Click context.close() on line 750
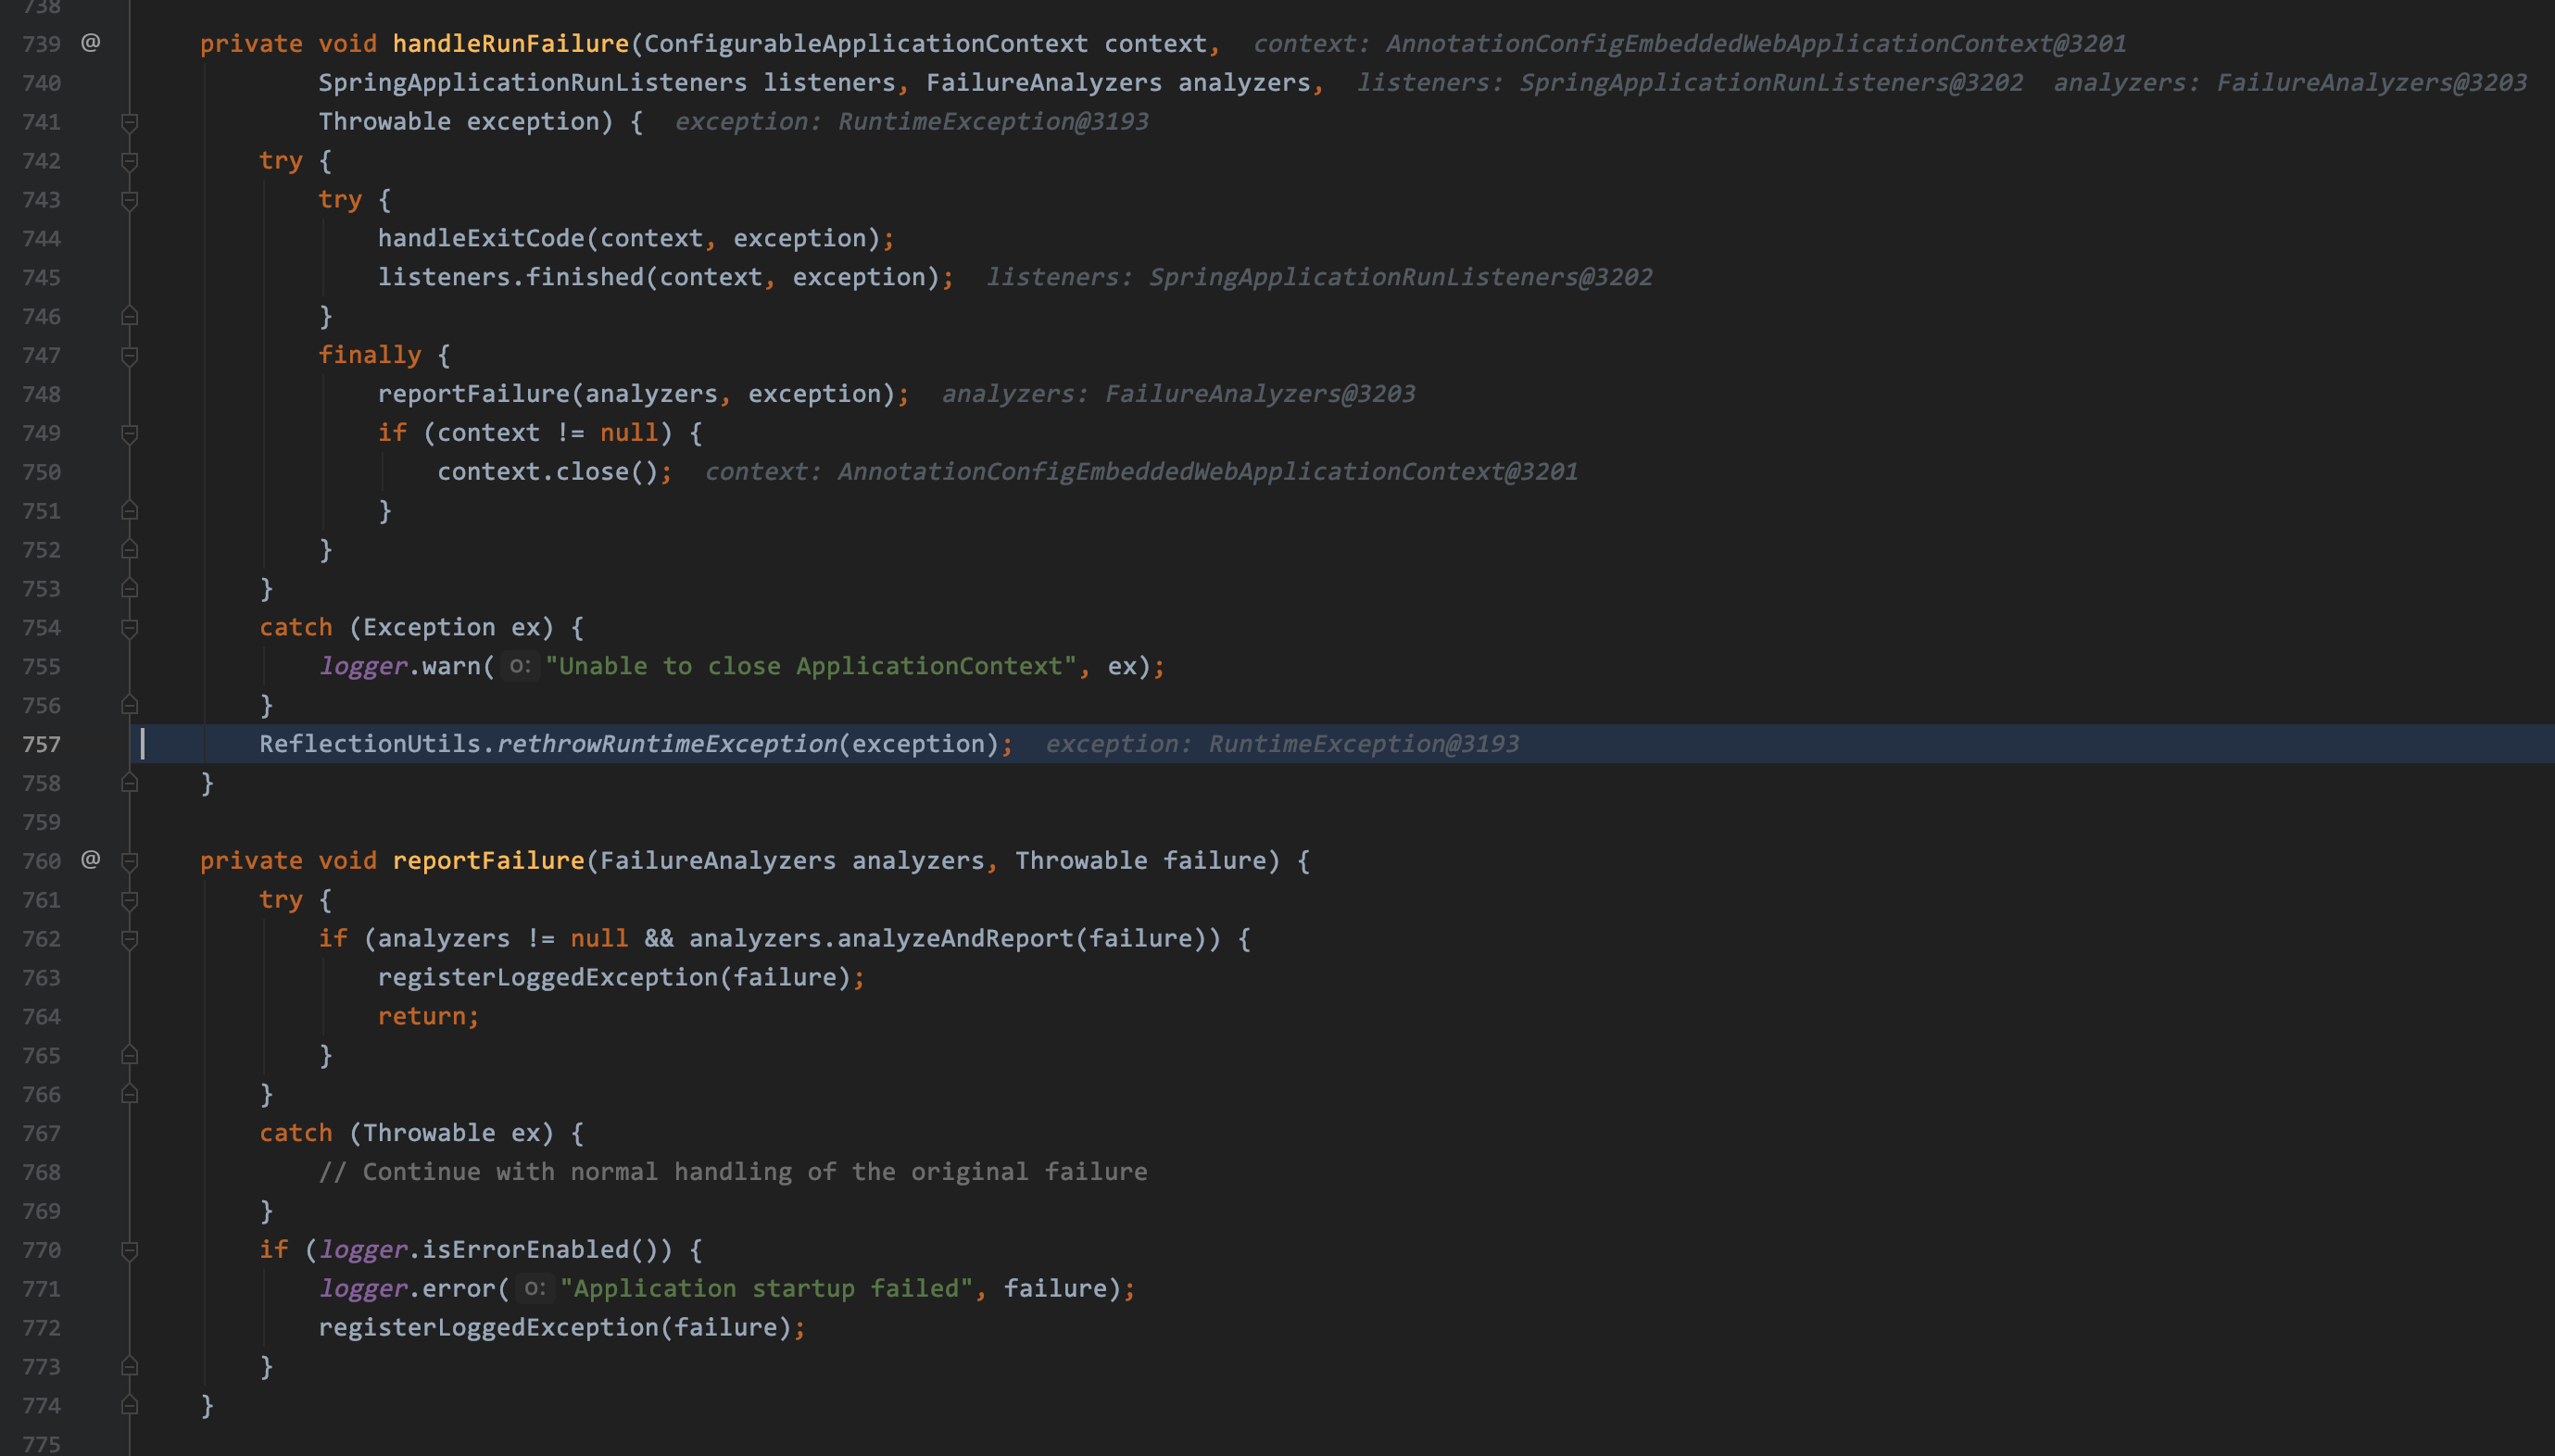 [x=547, y=472]
